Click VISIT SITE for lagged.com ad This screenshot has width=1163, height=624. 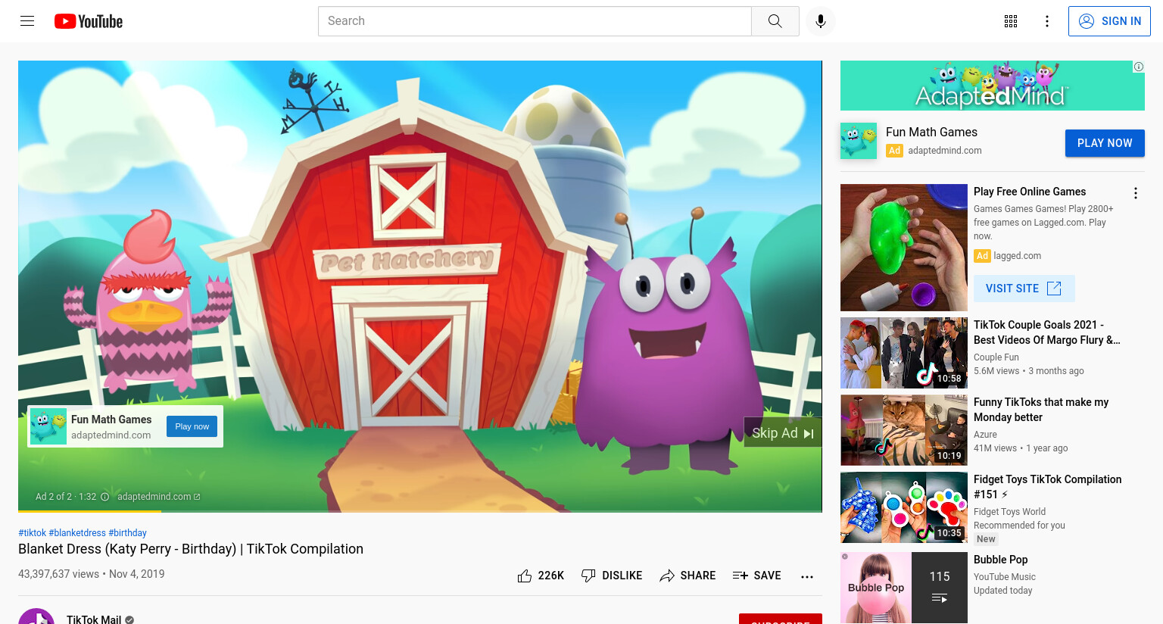point(1024,289)
